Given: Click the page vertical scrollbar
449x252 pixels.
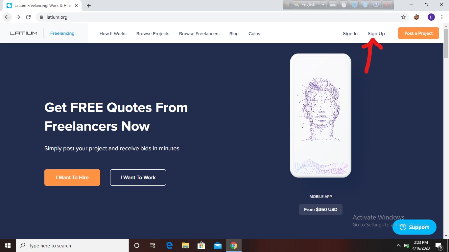Looking at the screenshot, I should (446, 131).
